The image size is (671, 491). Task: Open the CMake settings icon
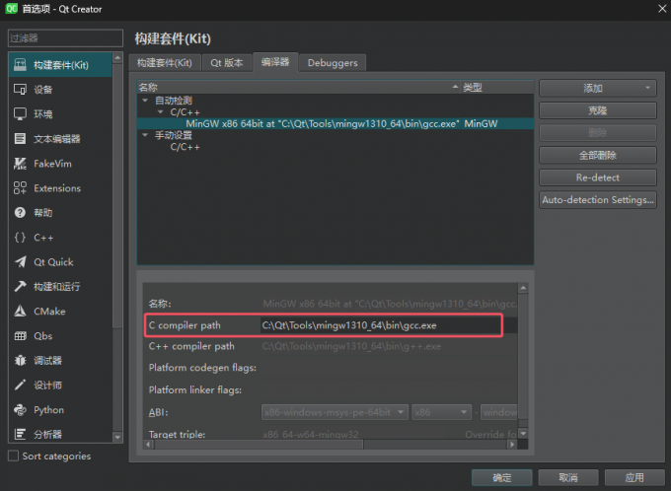pos(20,312)
